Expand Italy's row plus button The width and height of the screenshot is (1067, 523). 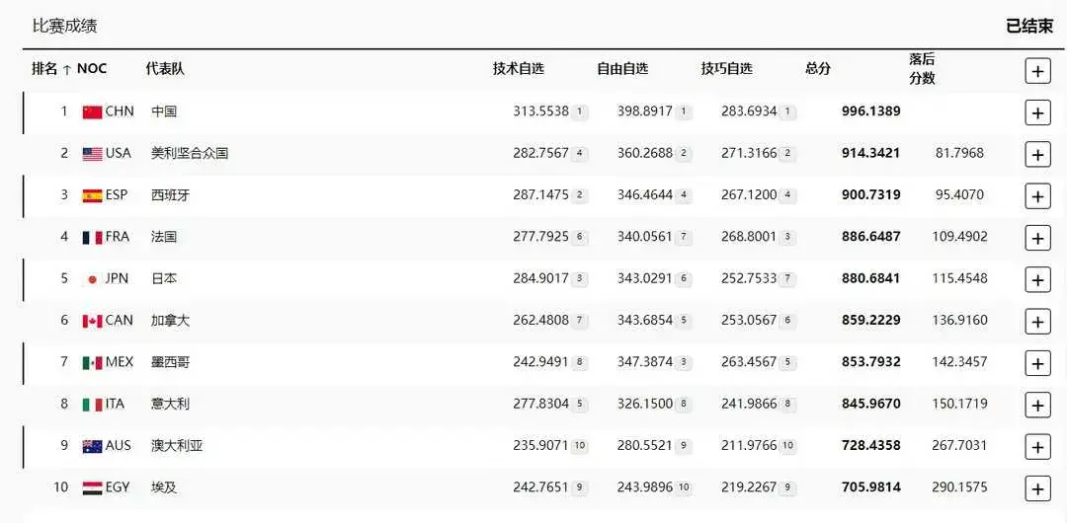pyautogui.click(x=1037, y=406)
